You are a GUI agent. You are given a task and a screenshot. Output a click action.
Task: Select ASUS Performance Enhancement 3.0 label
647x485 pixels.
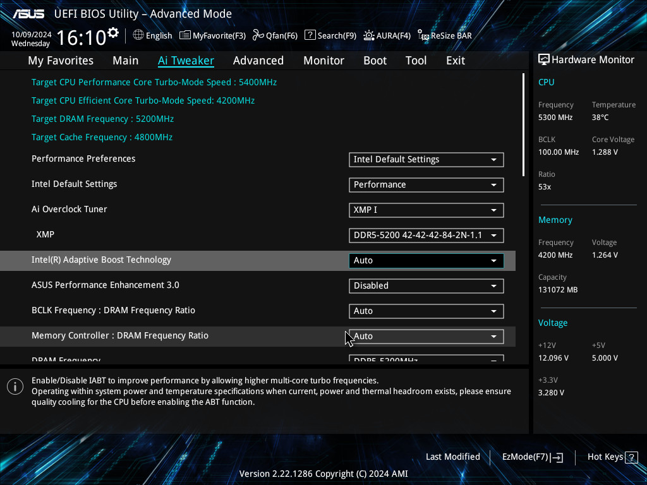106,285
